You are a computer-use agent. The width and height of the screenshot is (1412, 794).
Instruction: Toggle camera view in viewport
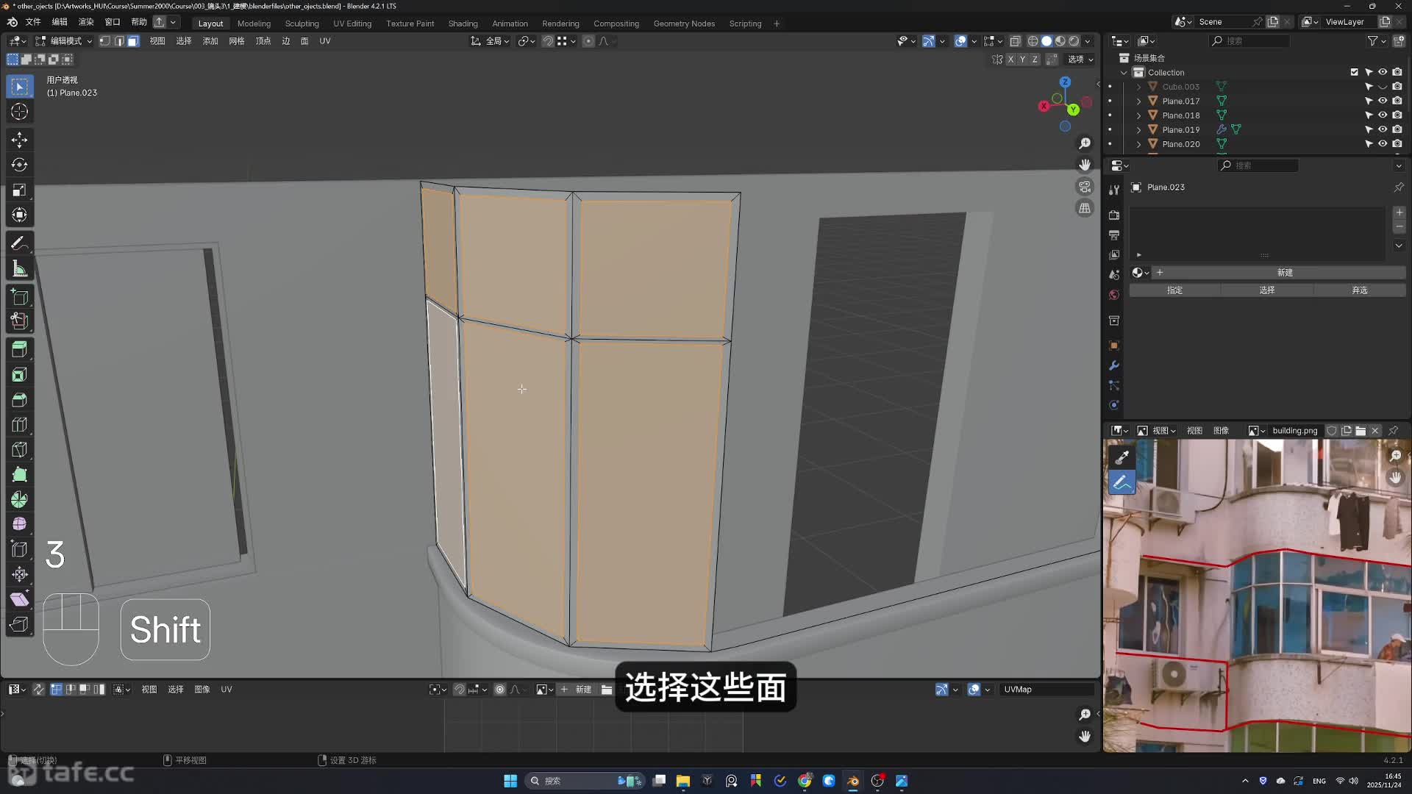pos(1085,186)
